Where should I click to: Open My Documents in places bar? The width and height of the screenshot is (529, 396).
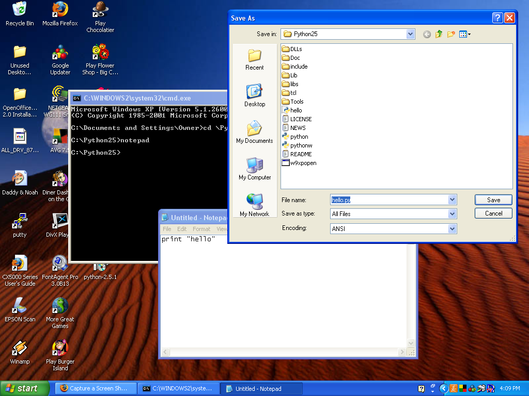(x=254, y=133)
